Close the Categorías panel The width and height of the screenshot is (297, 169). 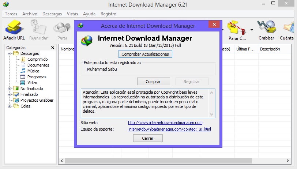tap(53, 48)
